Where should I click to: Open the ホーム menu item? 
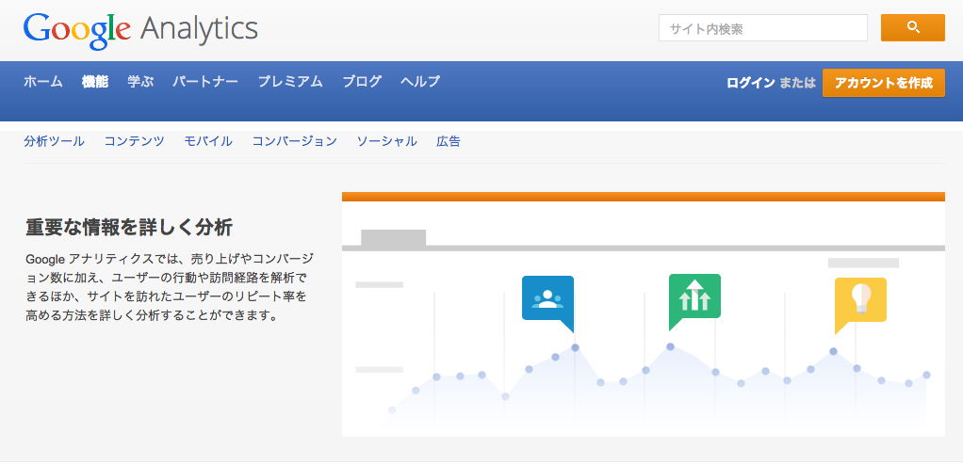click(x=43, y=82)
